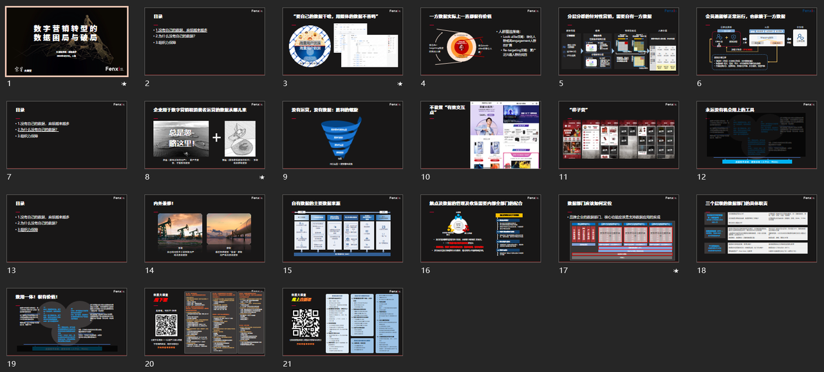This screenshot has height=372, width=824.
Task: Select slide 10 with the shopping page screenshots
Action: tap(481, 135)
